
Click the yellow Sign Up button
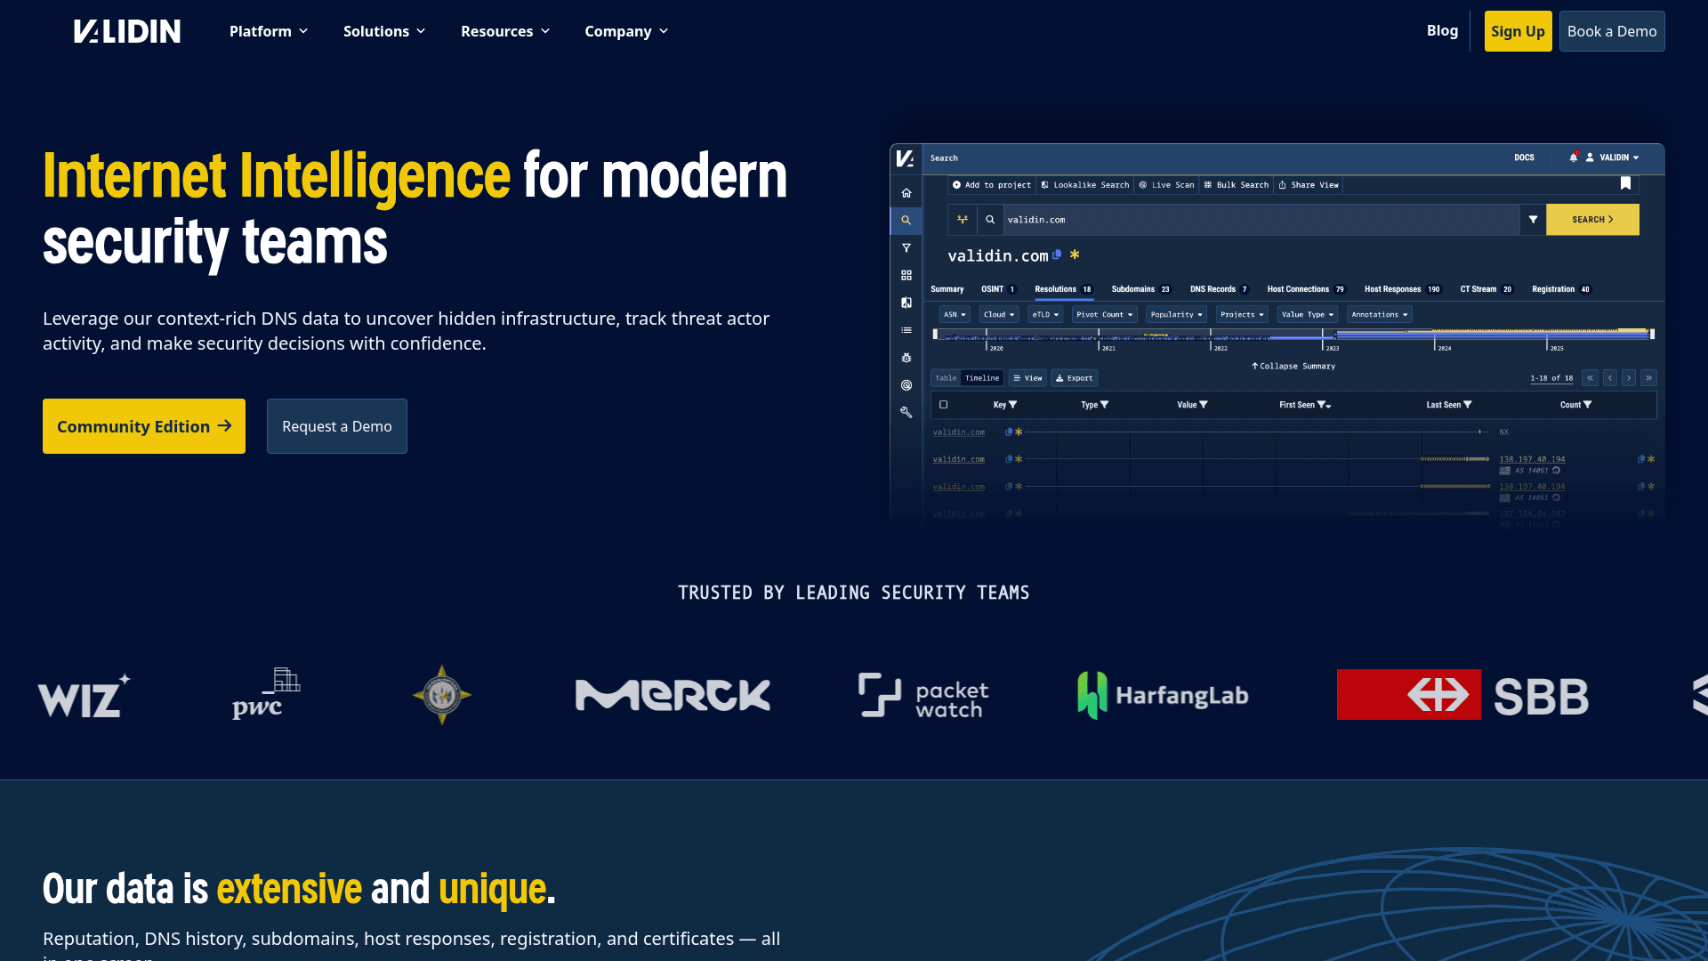coord(1518,31)
